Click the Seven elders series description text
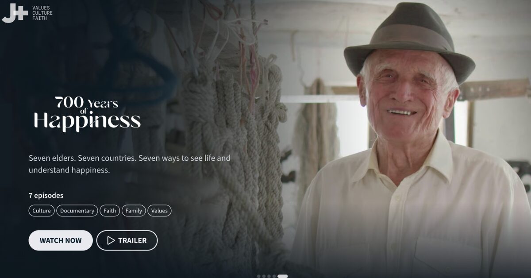Image resolution: width=531 pixels, height=278 pixels. click(x=130, y=164)
